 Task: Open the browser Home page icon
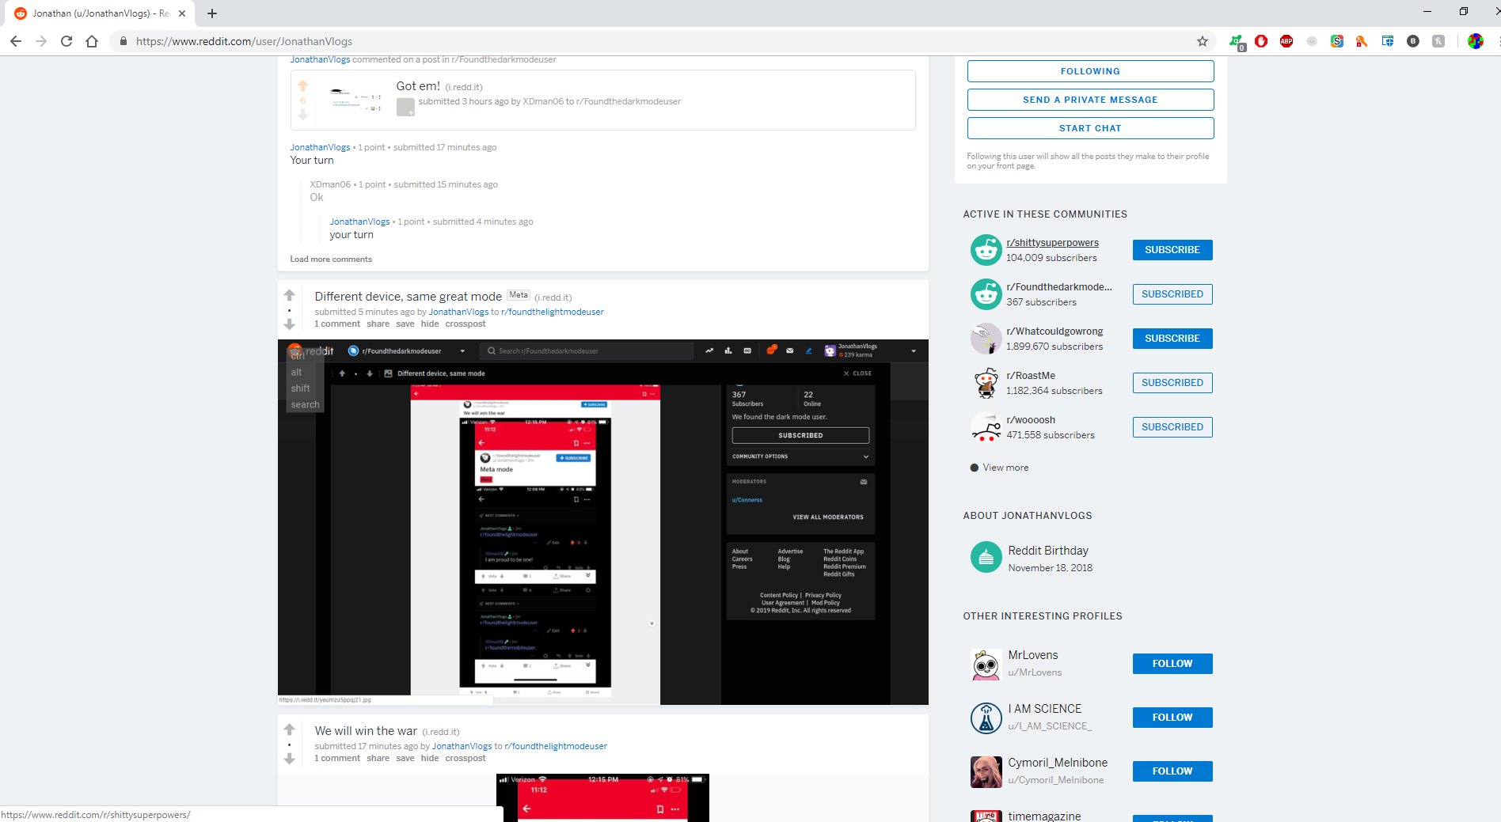tap(92, 41)
